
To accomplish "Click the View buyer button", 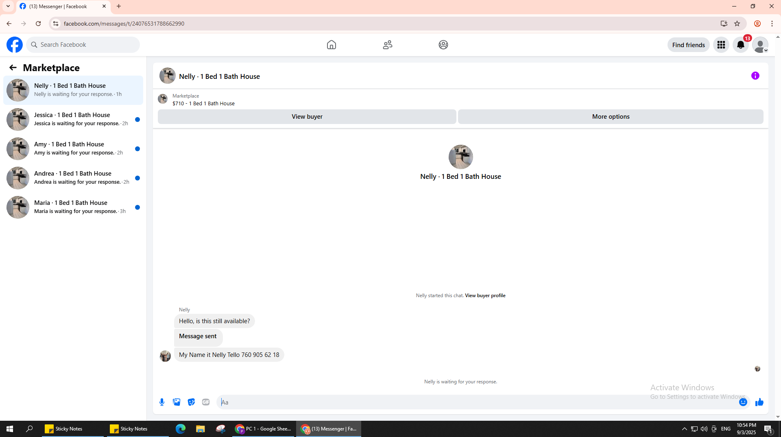I will point(307,117).
